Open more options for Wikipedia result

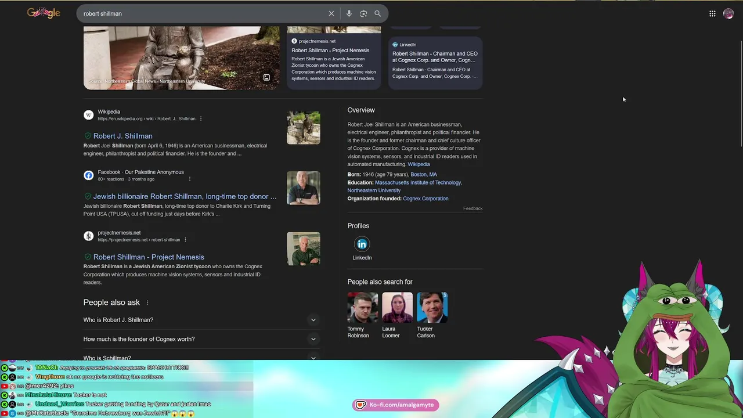tap(201, 118)
